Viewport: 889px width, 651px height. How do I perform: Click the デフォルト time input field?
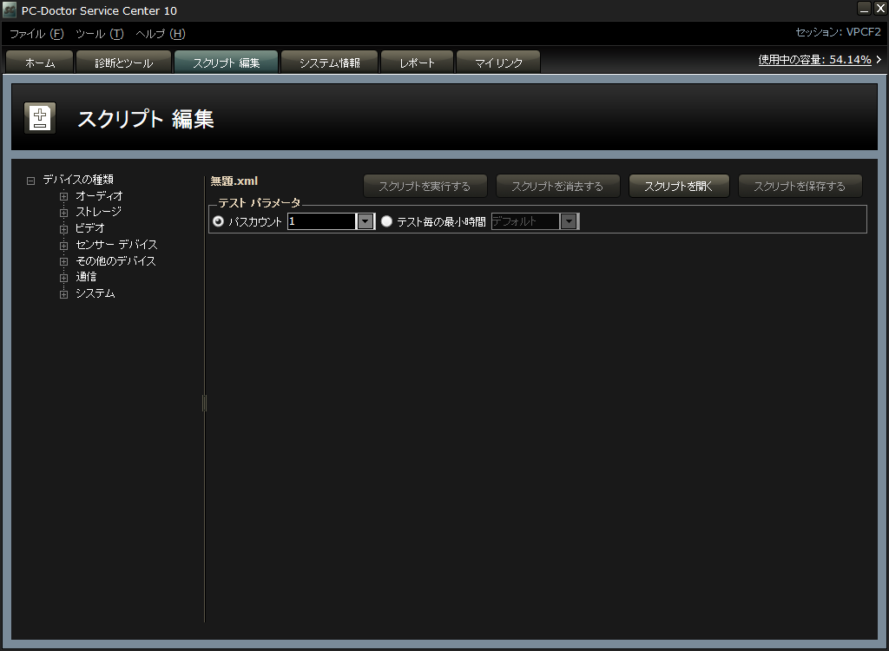click(x=525, y=221)
